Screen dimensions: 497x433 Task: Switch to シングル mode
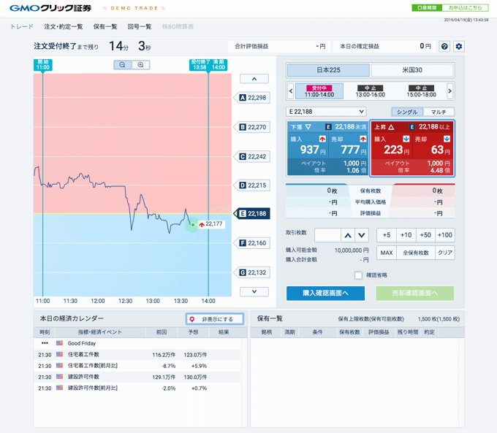[407, 112]
